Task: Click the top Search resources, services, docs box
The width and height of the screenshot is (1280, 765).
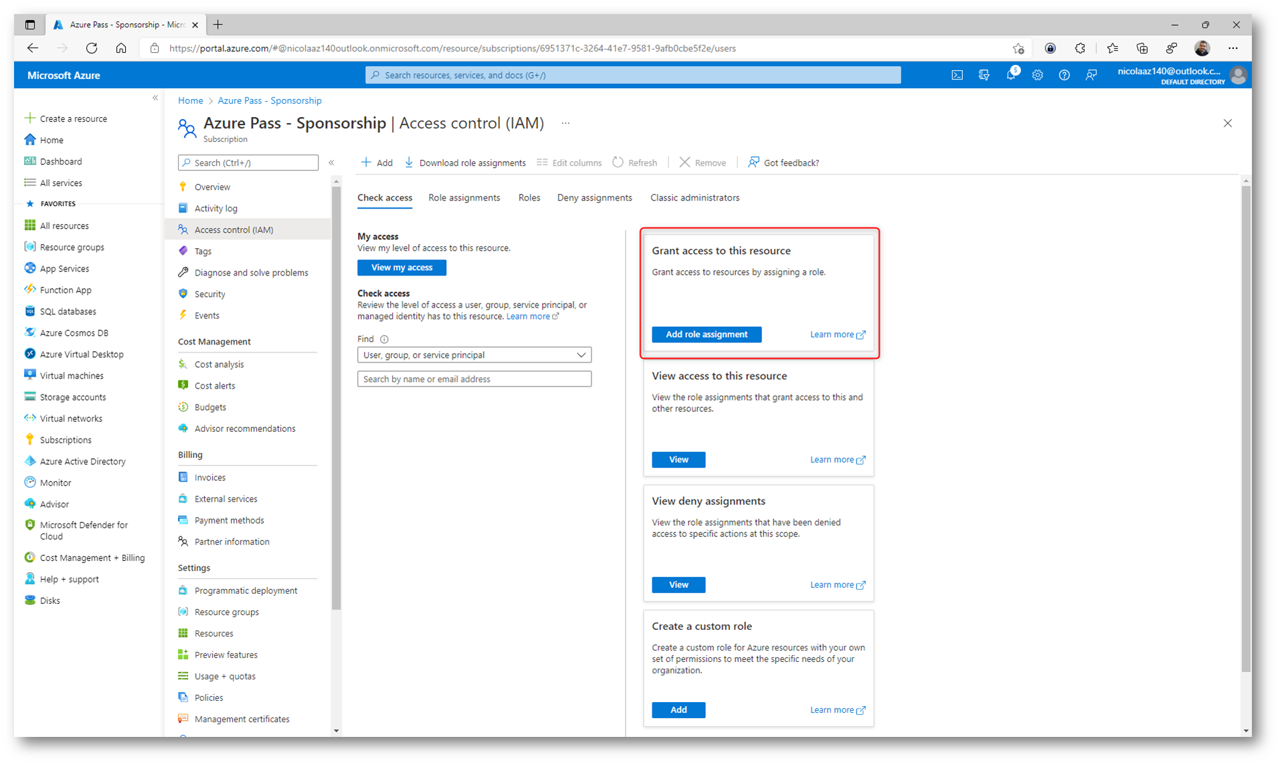Action: click(633, 75)
